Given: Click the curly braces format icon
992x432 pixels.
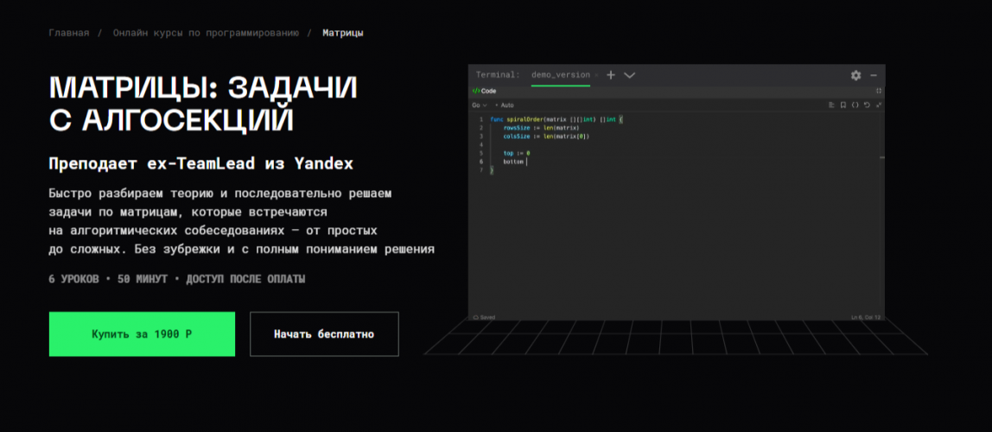Looking at the screenshot, I should pos(855,105).
